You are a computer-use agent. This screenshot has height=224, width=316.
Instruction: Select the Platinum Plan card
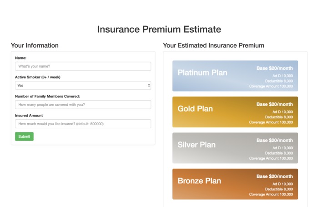pyautogui.click(x=235, y=76)
